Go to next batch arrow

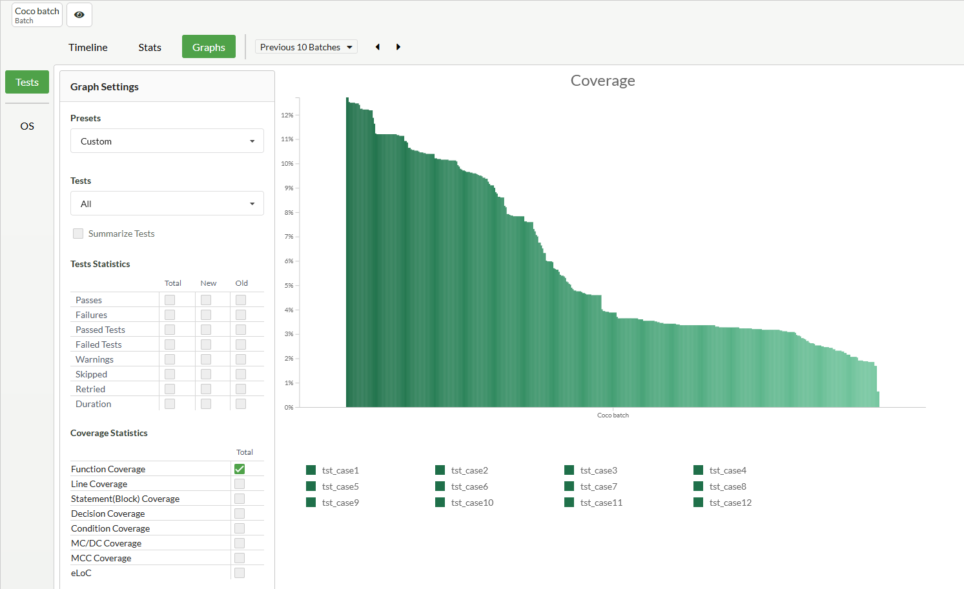[x=398, y=47]
